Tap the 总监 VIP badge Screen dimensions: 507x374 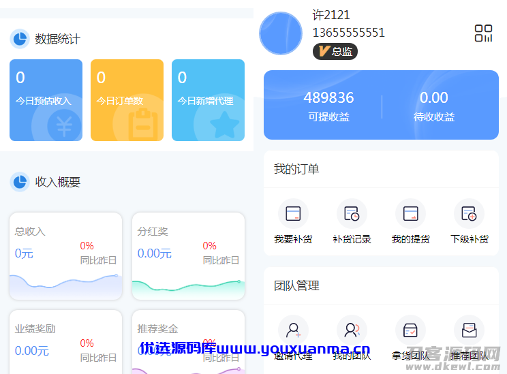pyautogui.click(x=335, y=51)
